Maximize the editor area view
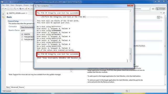 coord(164,13)
